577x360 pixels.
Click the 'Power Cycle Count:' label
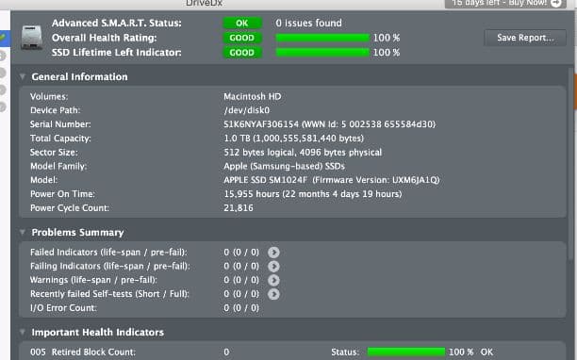(70, 208)
